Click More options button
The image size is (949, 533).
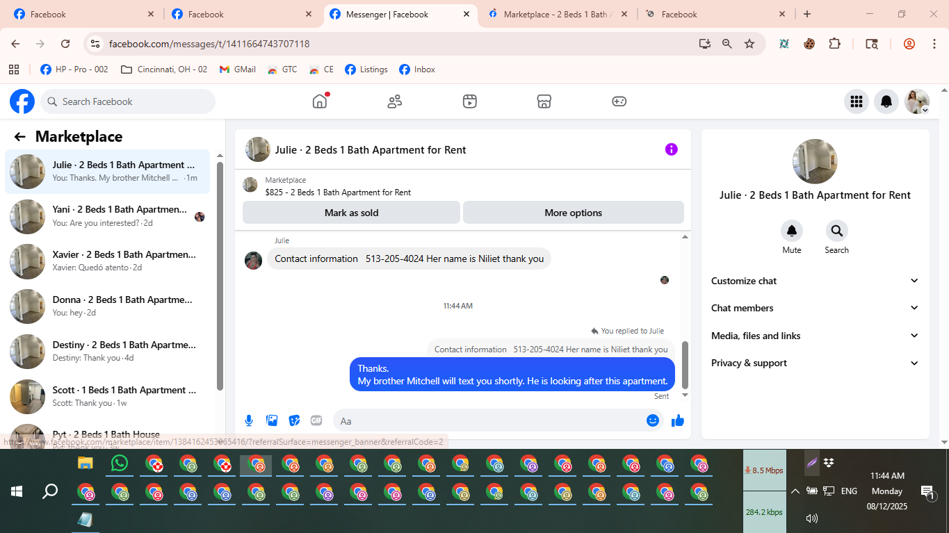click(x=574, y=213)
